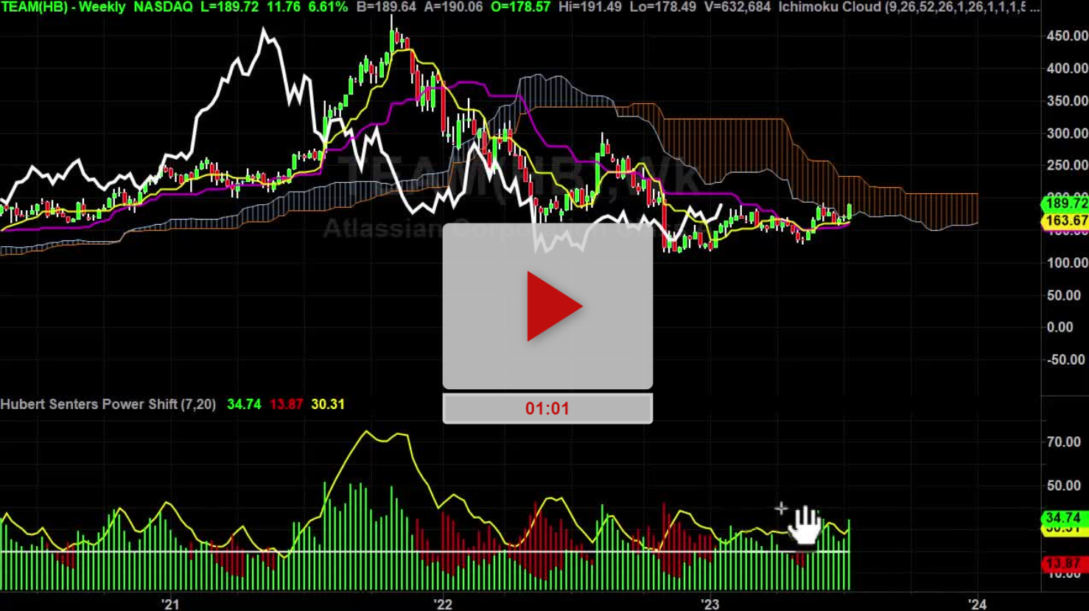Click the 300.00 price axis label
This screenshot has width=1089, height=611.
click(1067, 133)
